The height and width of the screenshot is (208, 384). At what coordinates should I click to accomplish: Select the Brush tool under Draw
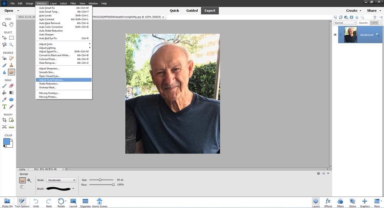click(4, 86)
